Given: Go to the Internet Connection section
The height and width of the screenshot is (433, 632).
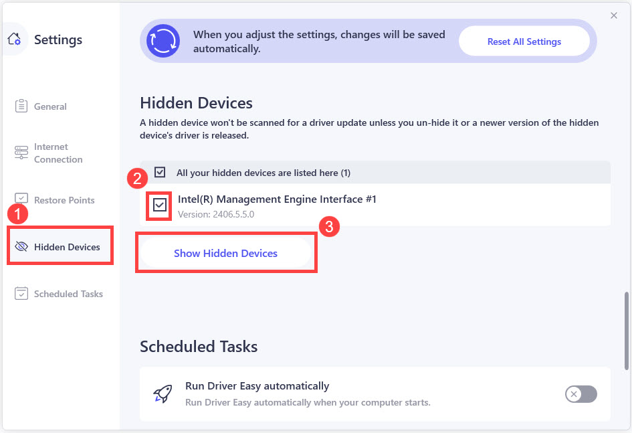Looking at the screenshot, I should (x=58, y=153).
